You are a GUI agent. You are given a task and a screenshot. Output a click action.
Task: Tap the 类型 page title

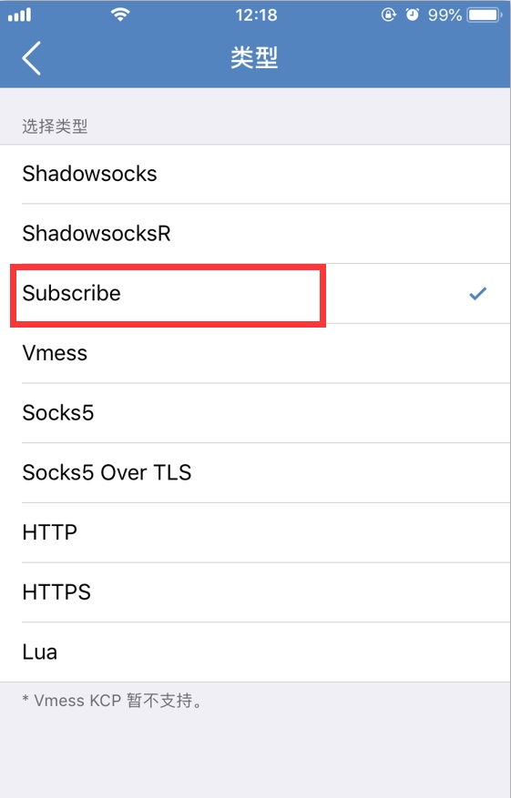(254, 57)
